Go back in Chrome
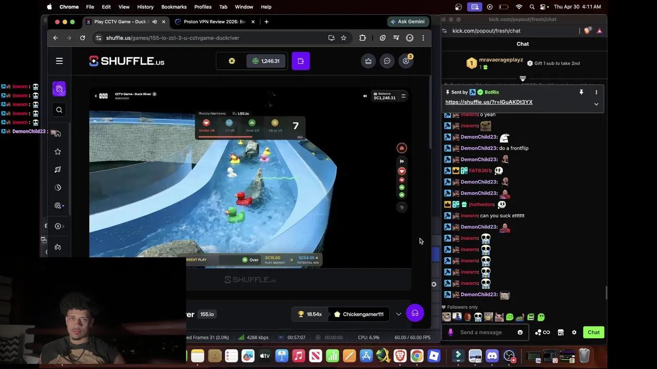 pyautogui.click(x=55, y=38)
